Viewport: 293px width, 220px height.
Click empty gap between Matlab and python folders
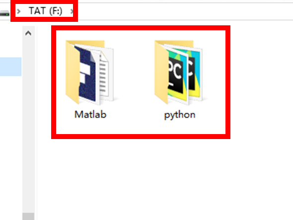(x=135, y=75)
